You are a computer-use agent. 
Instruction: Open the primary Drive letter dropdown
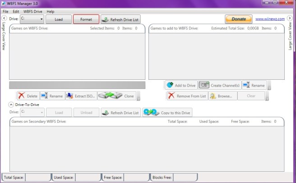click(32, 19)
